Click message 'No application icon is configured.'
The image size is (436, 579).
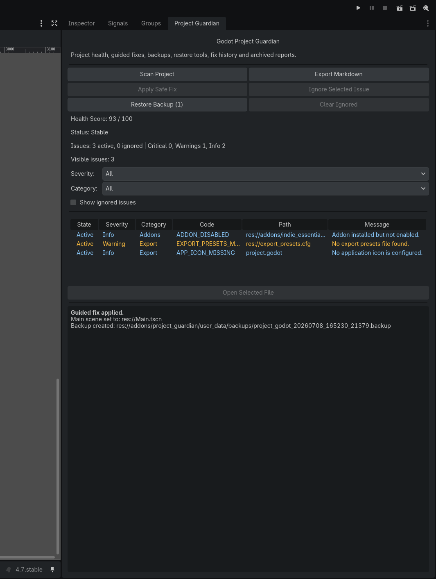pos(377,253)
